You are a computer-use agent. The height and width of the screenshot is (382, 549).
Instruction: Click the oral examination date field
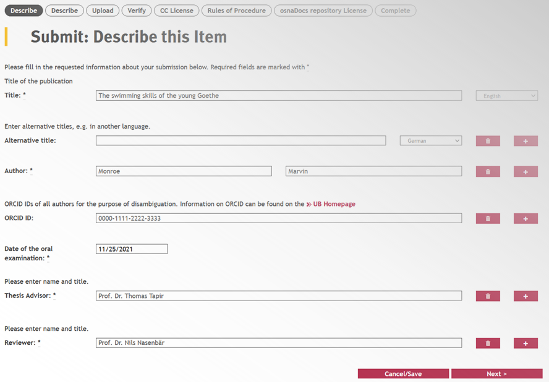tap(132, 249)
